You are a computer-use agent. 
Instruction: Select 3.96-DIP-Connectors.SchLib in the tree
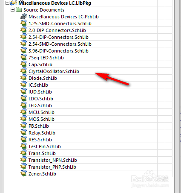[x=58, y=51]
